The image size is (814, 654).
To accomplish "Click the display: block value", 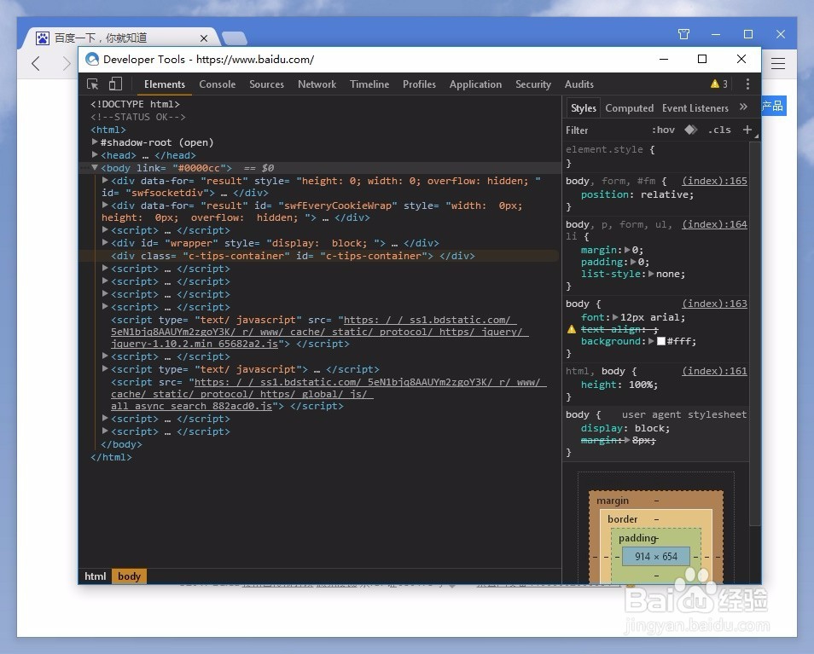I will (x=652, y=428).
